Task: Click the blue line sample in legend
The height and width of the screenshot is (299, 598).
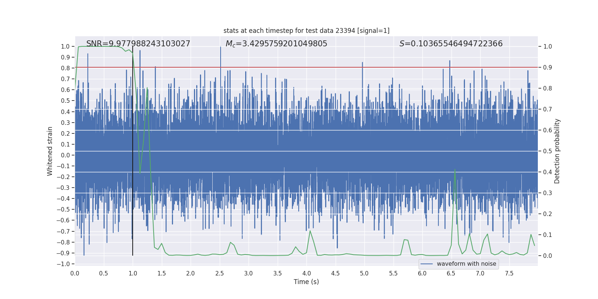Action: click(x=426, y=264)
